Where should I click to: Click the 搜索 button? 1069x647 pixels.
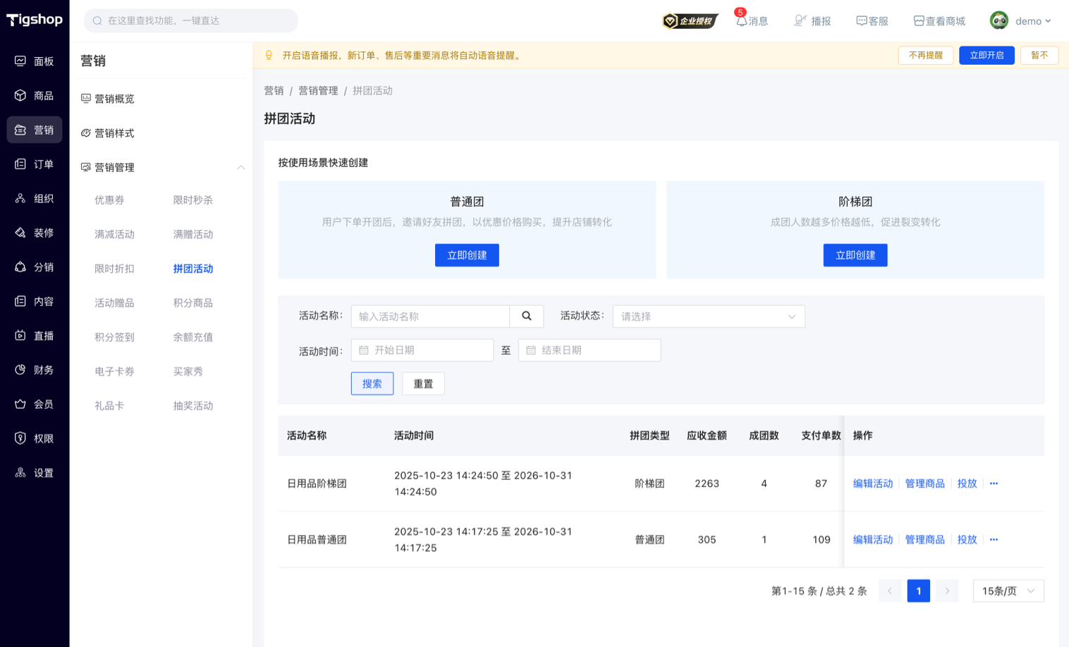(372, 383)
